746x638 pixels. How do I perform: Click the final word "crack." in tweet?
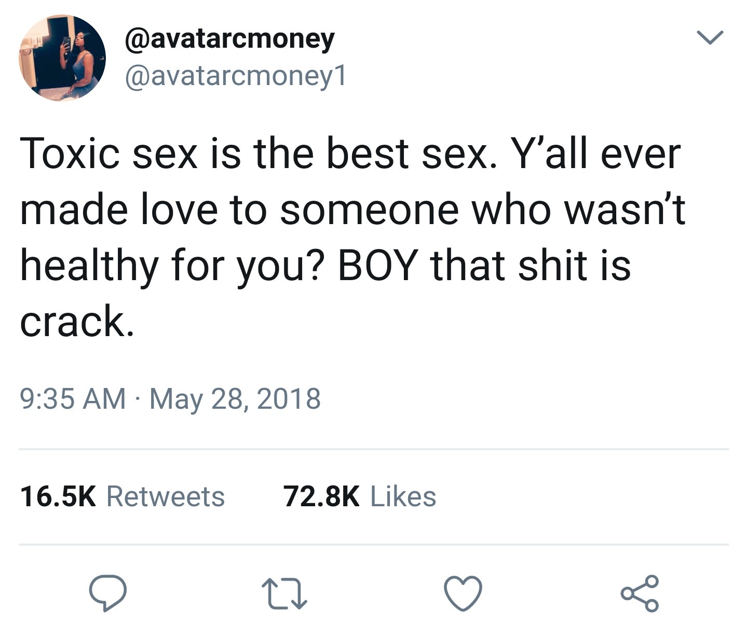(77, 322)
